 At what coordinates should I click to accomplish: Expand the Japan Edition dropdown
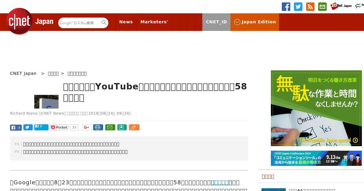[x=255, y=22]
